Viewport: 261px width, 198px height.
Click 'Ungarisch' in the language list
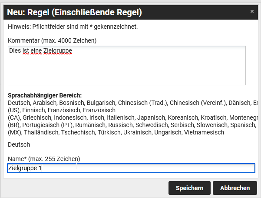click(x=169, y=132)
